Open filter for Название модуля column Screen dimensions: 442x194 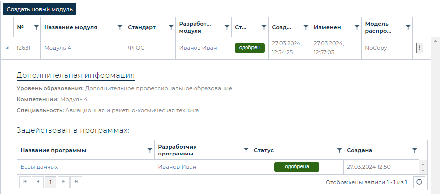pyautogui.click(x=120, y=27)
